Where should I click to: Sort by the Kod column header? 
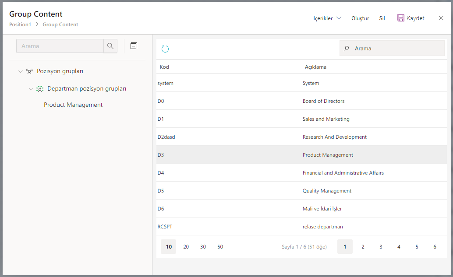pos(164,67)
